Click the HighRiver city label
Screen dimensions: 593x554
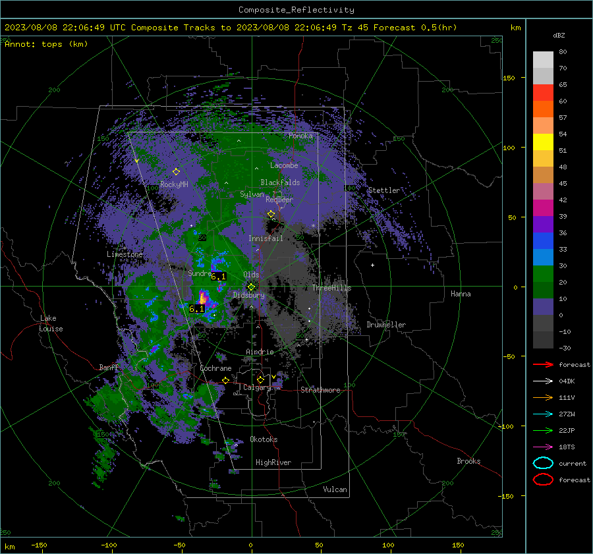[273, 462]
